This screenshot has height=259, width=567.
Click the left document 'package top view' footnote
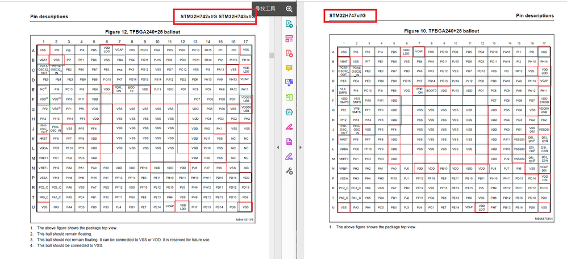pos(77,228)
